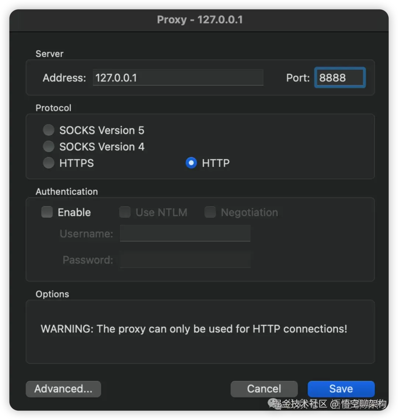Enable proxy authentication checkbox
This screenshot has height=420, width=398.
click(47, 212)
